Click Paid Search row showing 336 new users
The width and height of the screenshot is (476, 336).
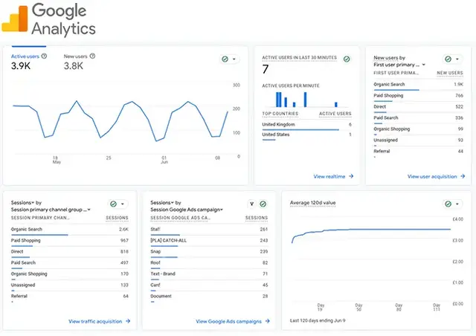[418, 119]
